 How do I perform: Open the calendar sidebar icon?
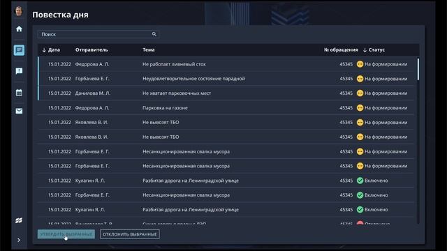pyautogui.click(x=19, y=93)
